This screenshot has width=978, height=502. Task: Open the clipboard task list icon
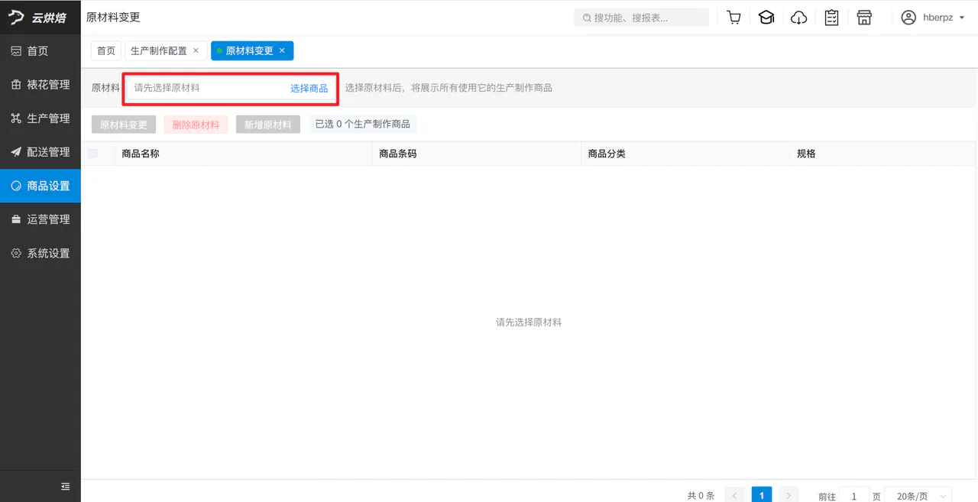click(x=832, y=18)
